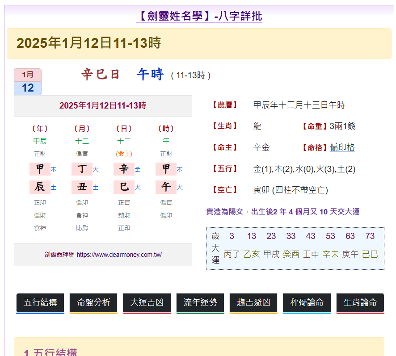Image resolution: width=396 pixels, height=356 pixels.
Task: Open the 偏印格 link
Action: coord(342,148)
